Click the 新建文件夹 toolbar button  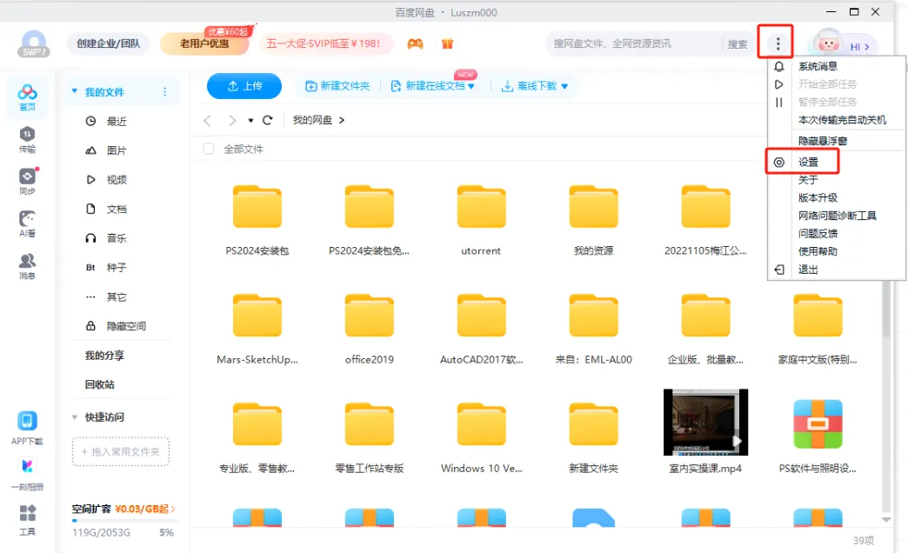337,86
